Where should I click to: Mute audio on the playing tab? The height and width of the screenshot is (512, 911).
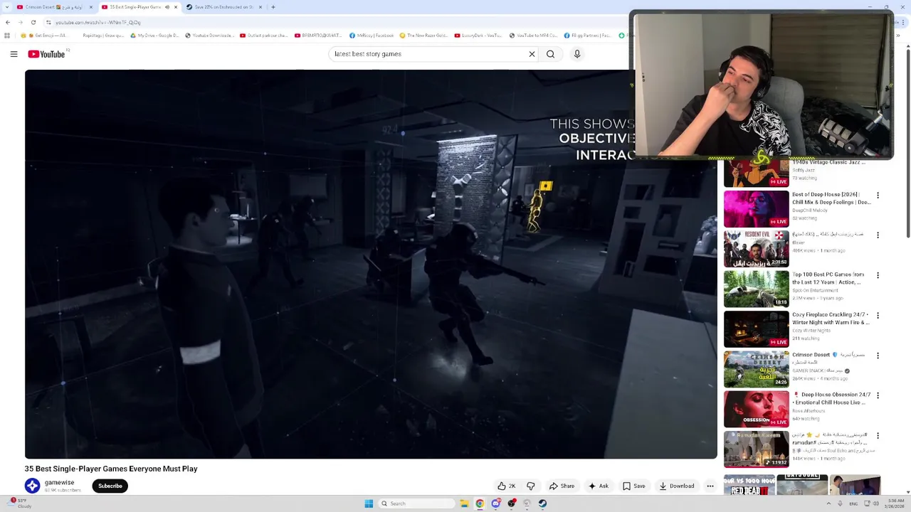click(167, 7)
